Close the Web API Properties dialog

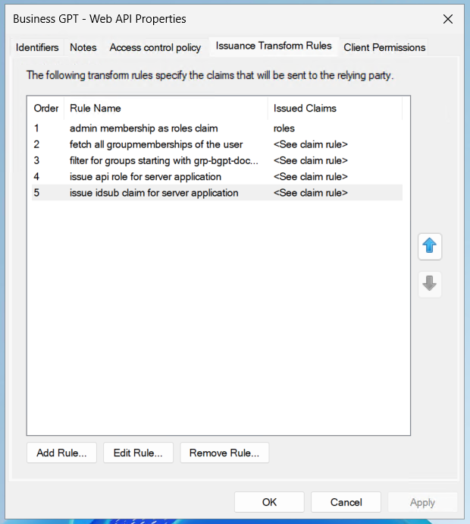[448, 19]
